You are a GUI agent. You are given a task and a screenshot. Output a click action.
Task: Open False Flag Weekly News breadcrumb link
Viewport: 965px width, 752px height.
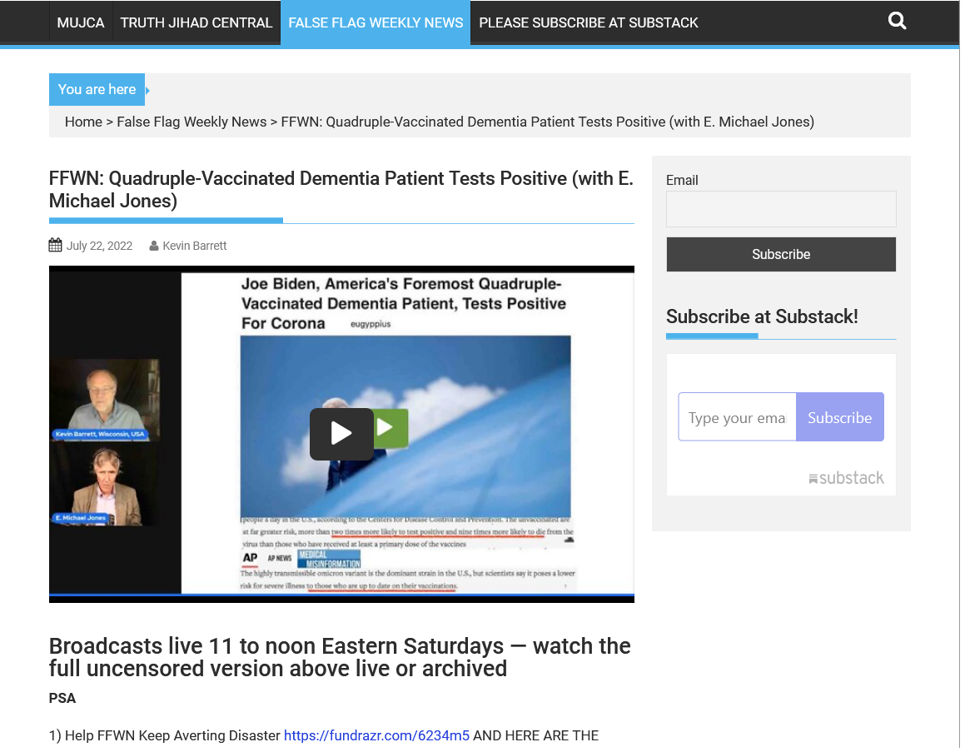click(x=192, y=122)
